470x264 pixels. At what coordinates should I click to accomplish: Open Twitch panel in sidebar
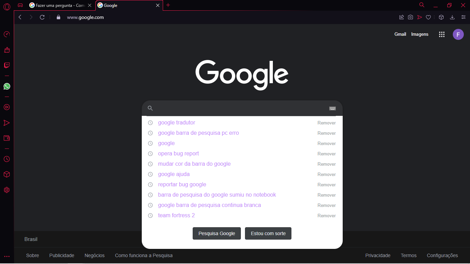pyautogui.click(x=7, y=65)
